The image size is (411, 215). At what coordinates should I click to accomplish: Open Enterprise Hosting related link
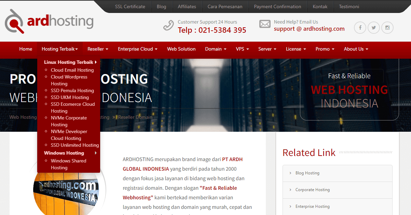pos(313,206)
